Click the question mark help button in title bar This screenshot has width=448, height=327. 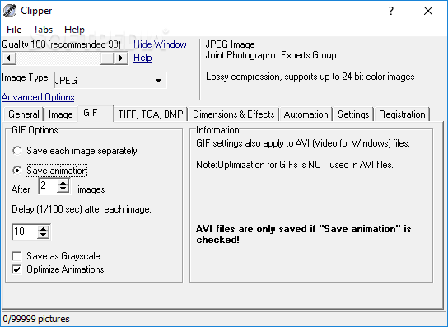click(391, 12)
